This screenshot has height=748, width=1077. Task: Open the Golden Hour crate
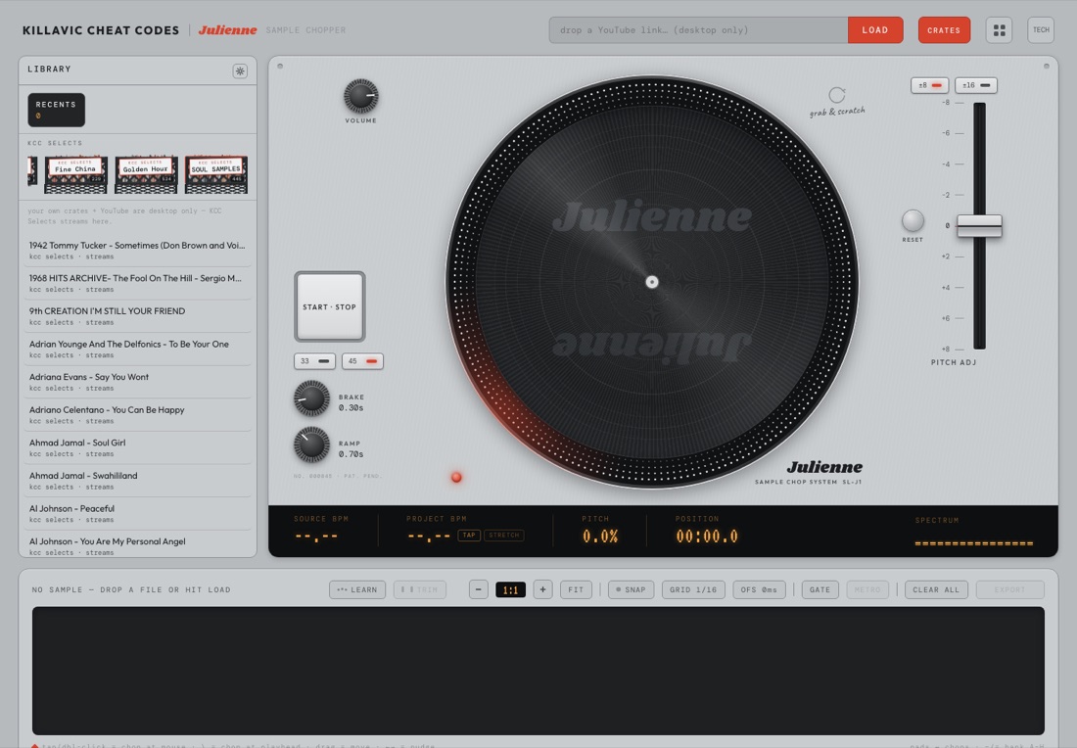146,174
